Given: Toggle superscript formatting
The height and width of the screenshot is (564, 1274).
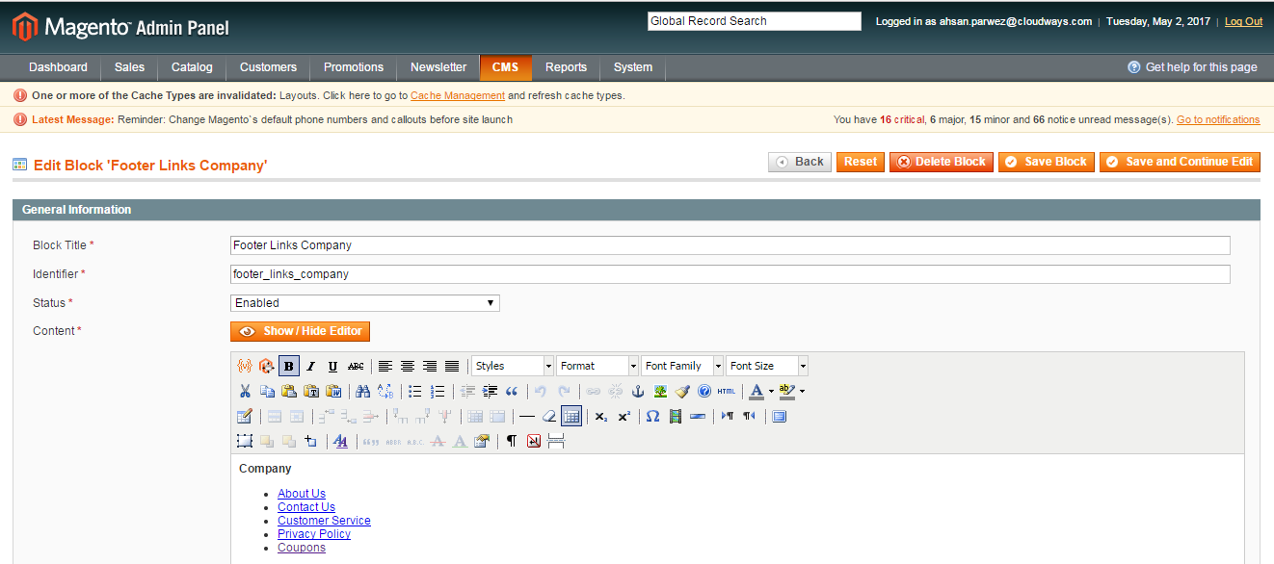Looking at the screenshot, I should [x=624, y=416].
